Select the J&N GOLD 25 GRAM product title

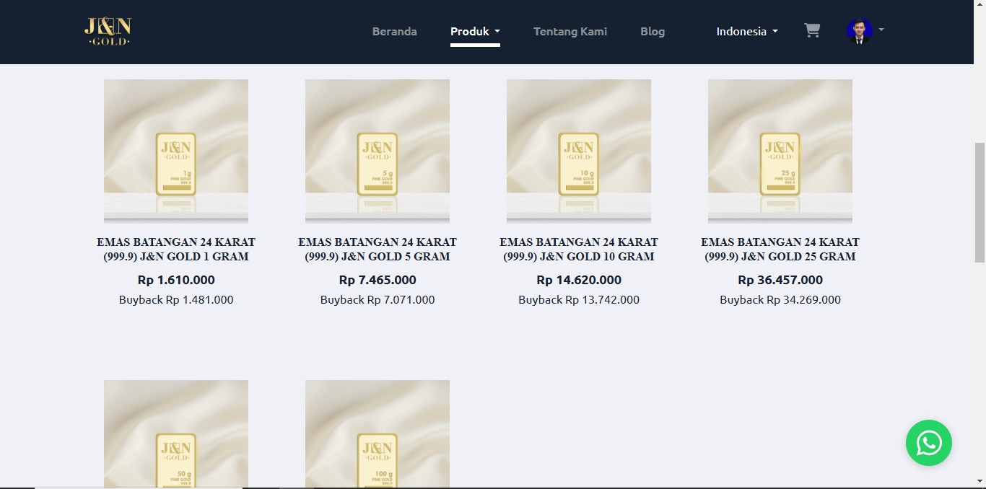pos(780,250)
